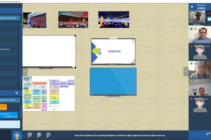Click the blue camera icon beside webcams

209,19
